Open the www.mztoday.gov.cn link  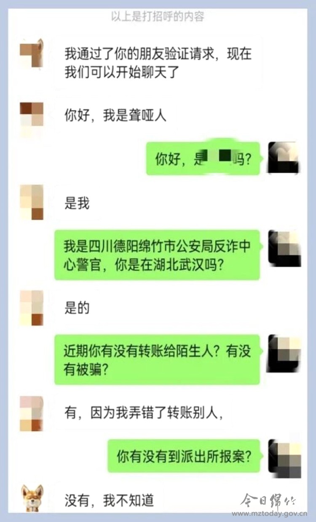pos(270,514)
